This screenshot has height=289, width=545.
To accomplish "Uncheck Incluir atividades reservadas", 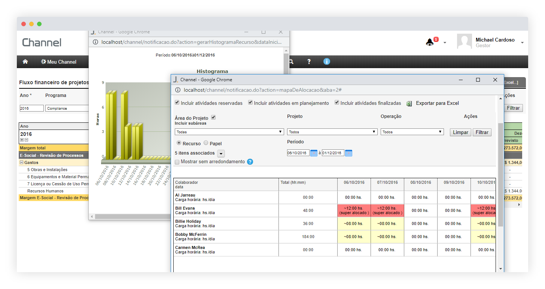I will click(x=177, y=103).
